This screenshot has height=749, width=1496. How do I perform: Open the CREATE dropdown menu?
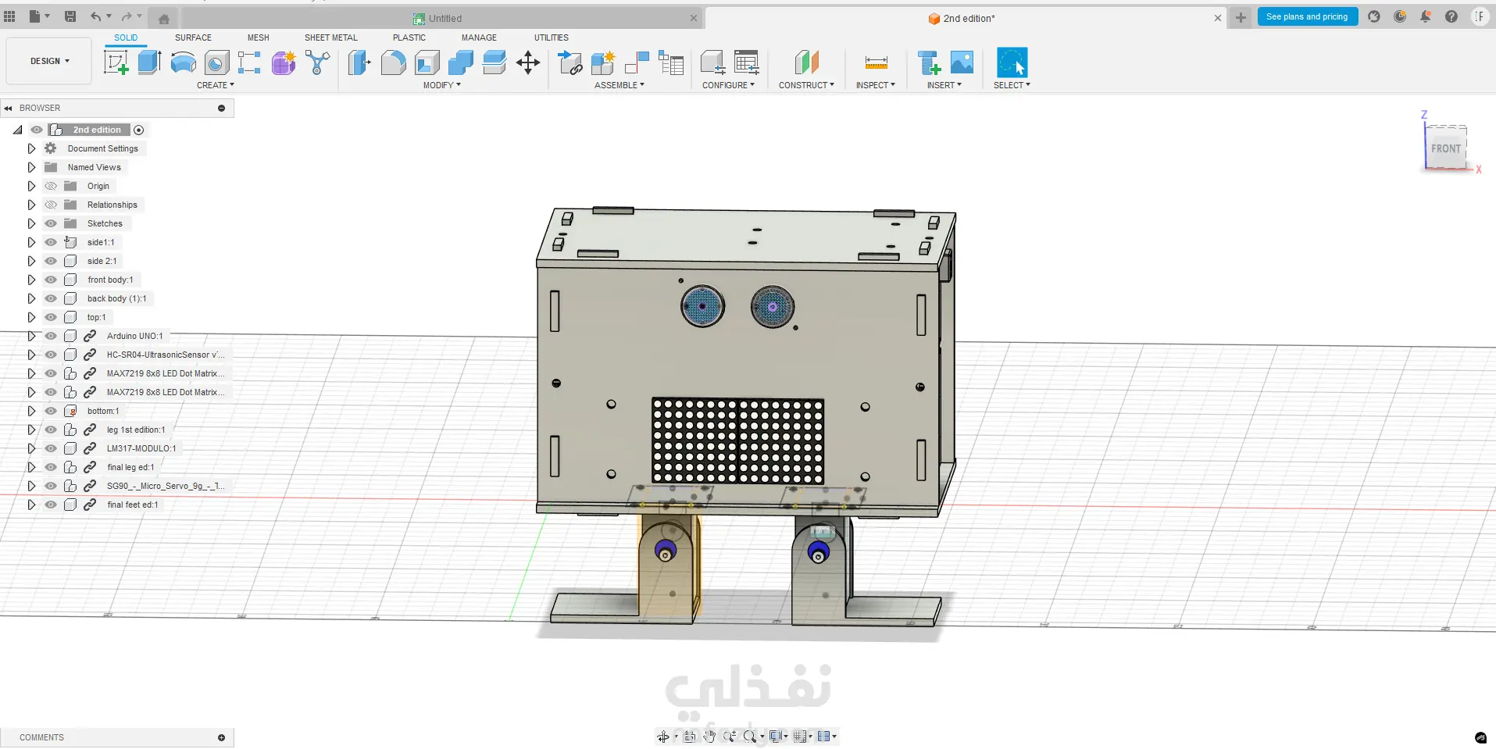(215, 85)
